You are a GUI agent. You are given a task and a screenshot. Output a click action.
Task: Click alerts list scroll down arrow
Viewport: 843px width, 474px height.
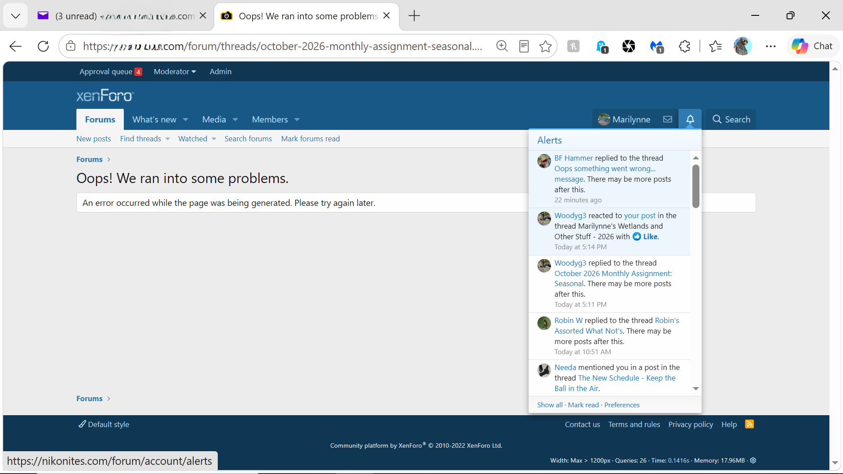pyautogui.click(x=695, y=389)
